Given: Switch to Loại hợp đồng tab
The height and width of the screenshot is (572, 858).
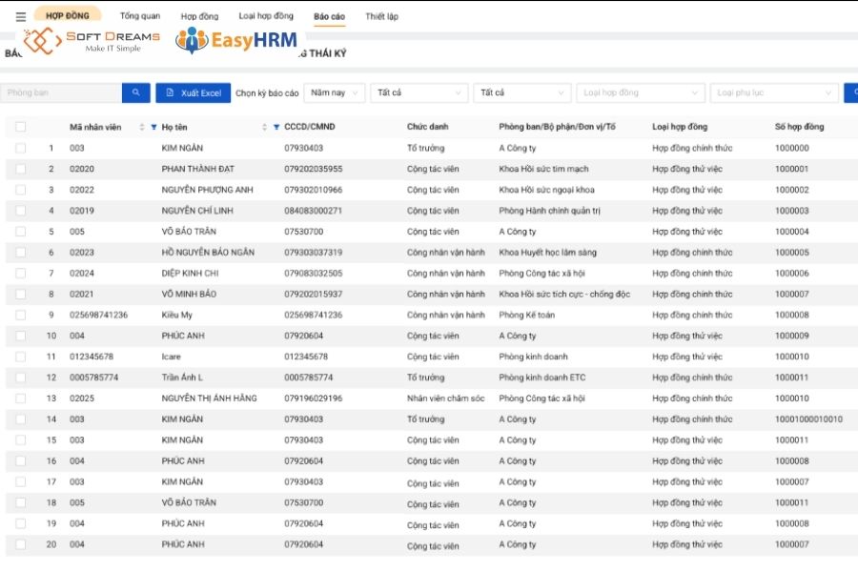Looking at the screenshot, I should [x=266, y=16].
